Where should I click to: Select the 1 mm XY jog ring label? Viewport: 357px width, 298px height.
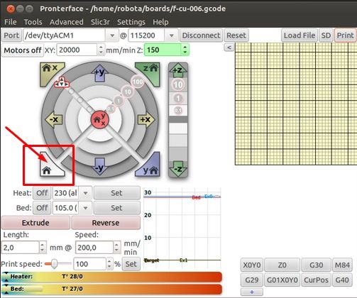point(119,101)
